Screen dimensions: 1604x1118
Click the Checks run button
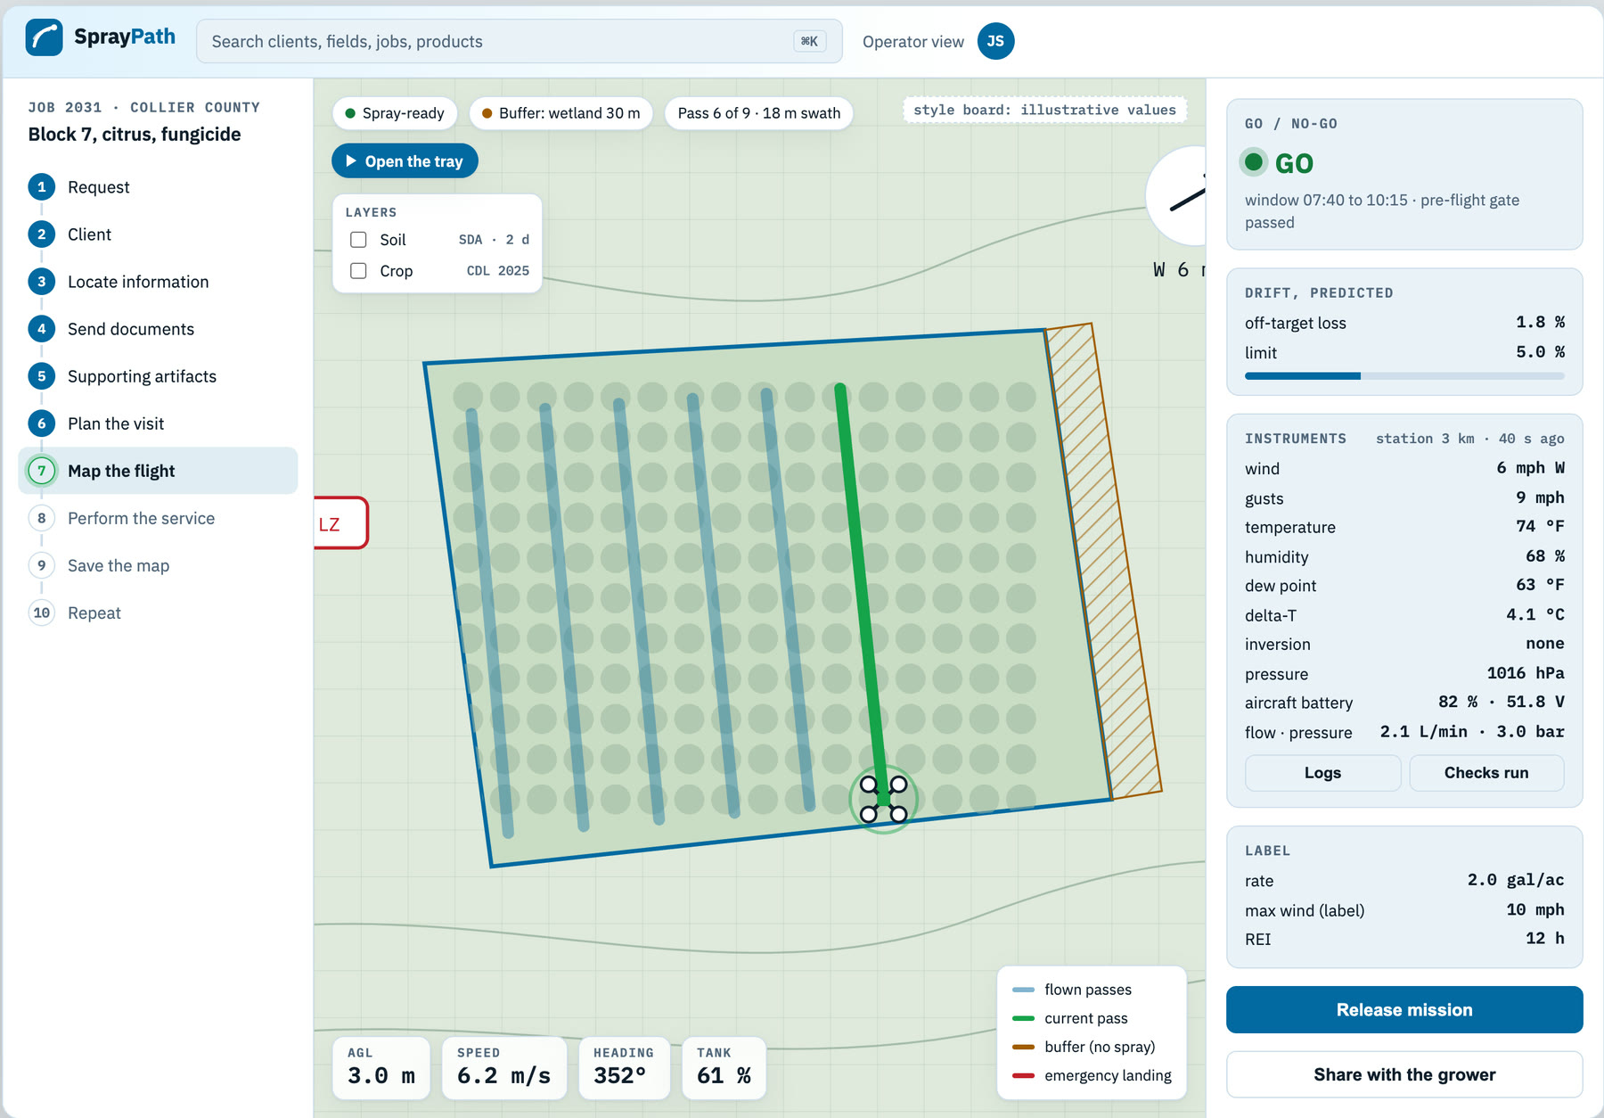coord(1486,773)
